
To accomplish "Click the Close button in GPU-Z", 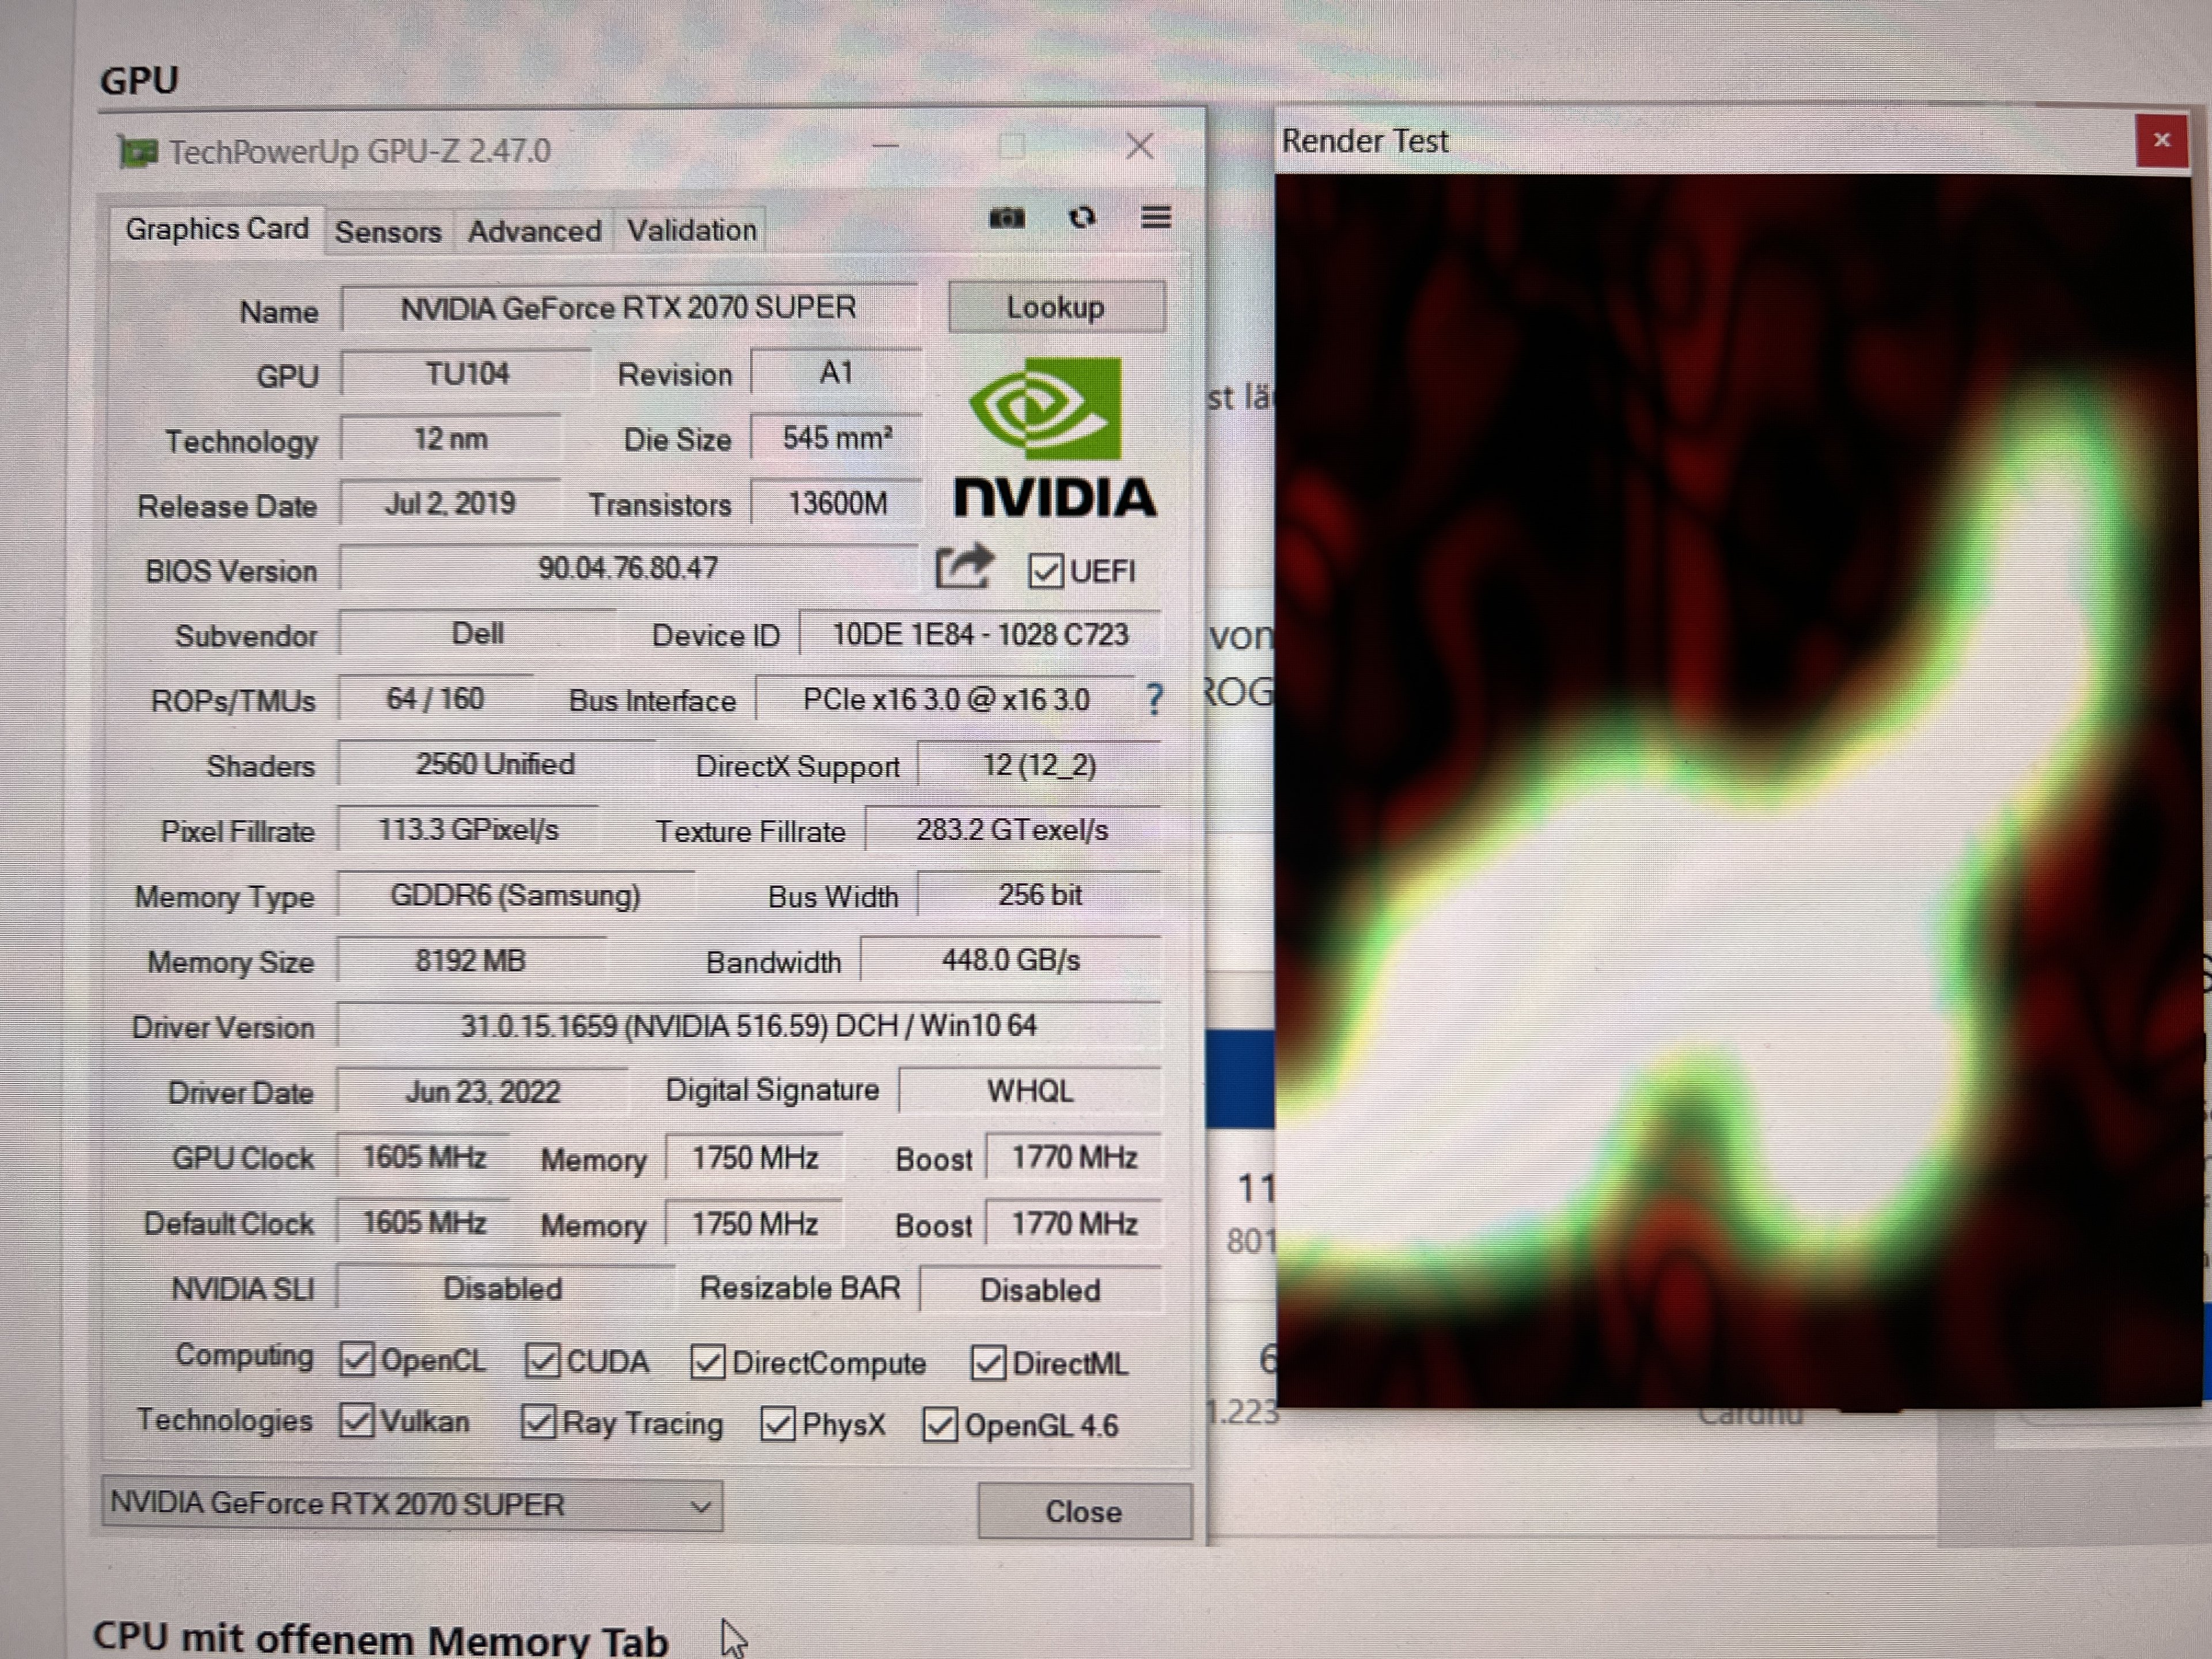I will click(x=1083, y=1511).
